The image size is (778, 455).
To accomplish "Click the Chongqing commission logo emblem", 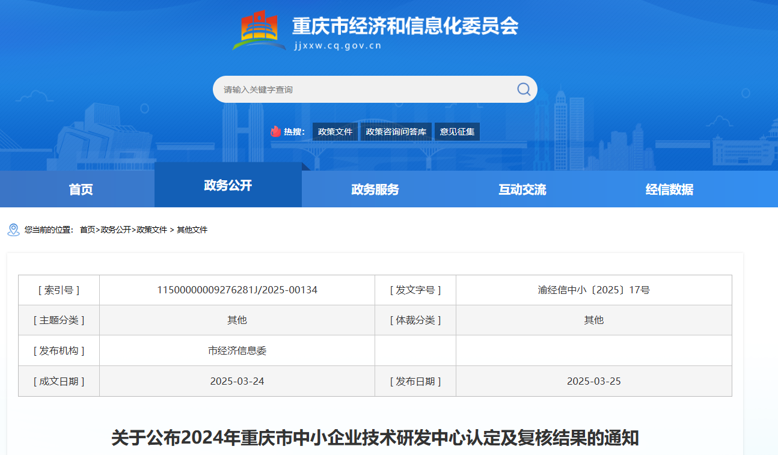I will coord(259,30).
